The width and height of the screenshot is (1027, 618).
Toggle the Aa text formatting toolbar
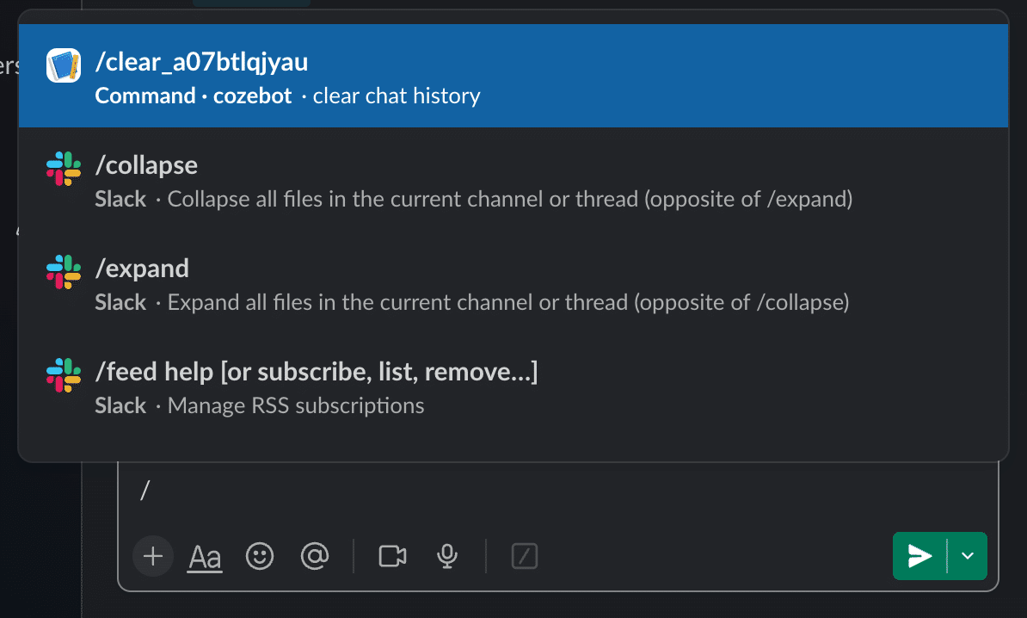205,557
